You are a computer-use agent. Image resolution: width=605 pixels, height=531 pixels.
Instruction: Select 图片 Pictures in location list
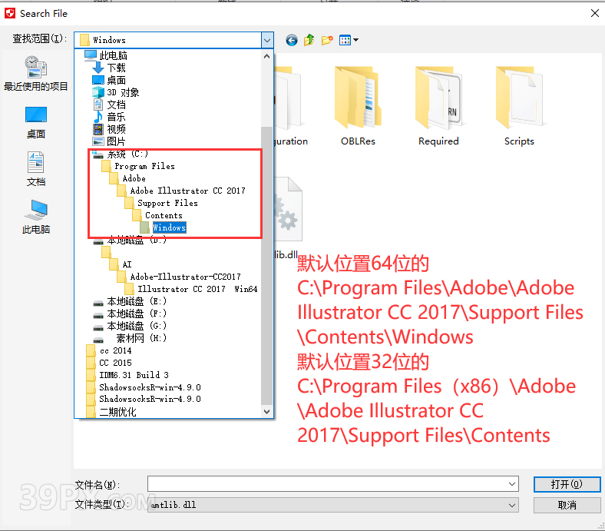(109, 141)
